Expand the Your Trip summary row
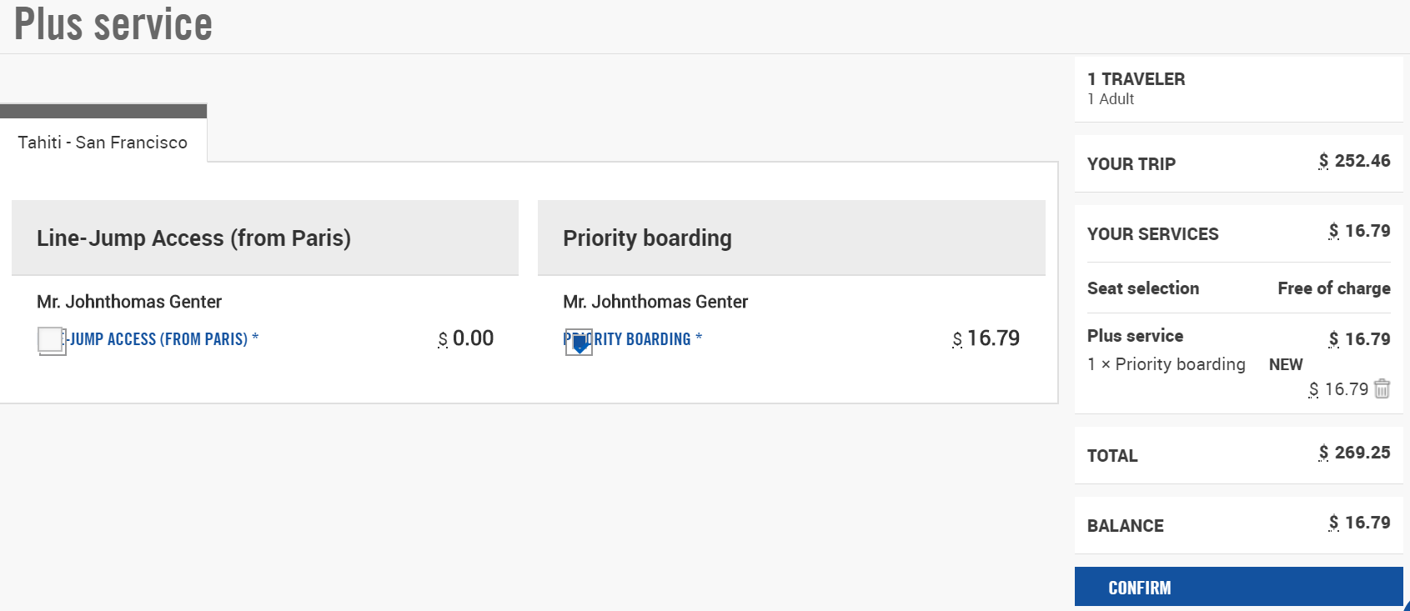1410x611 pixels. [1238, 163]
